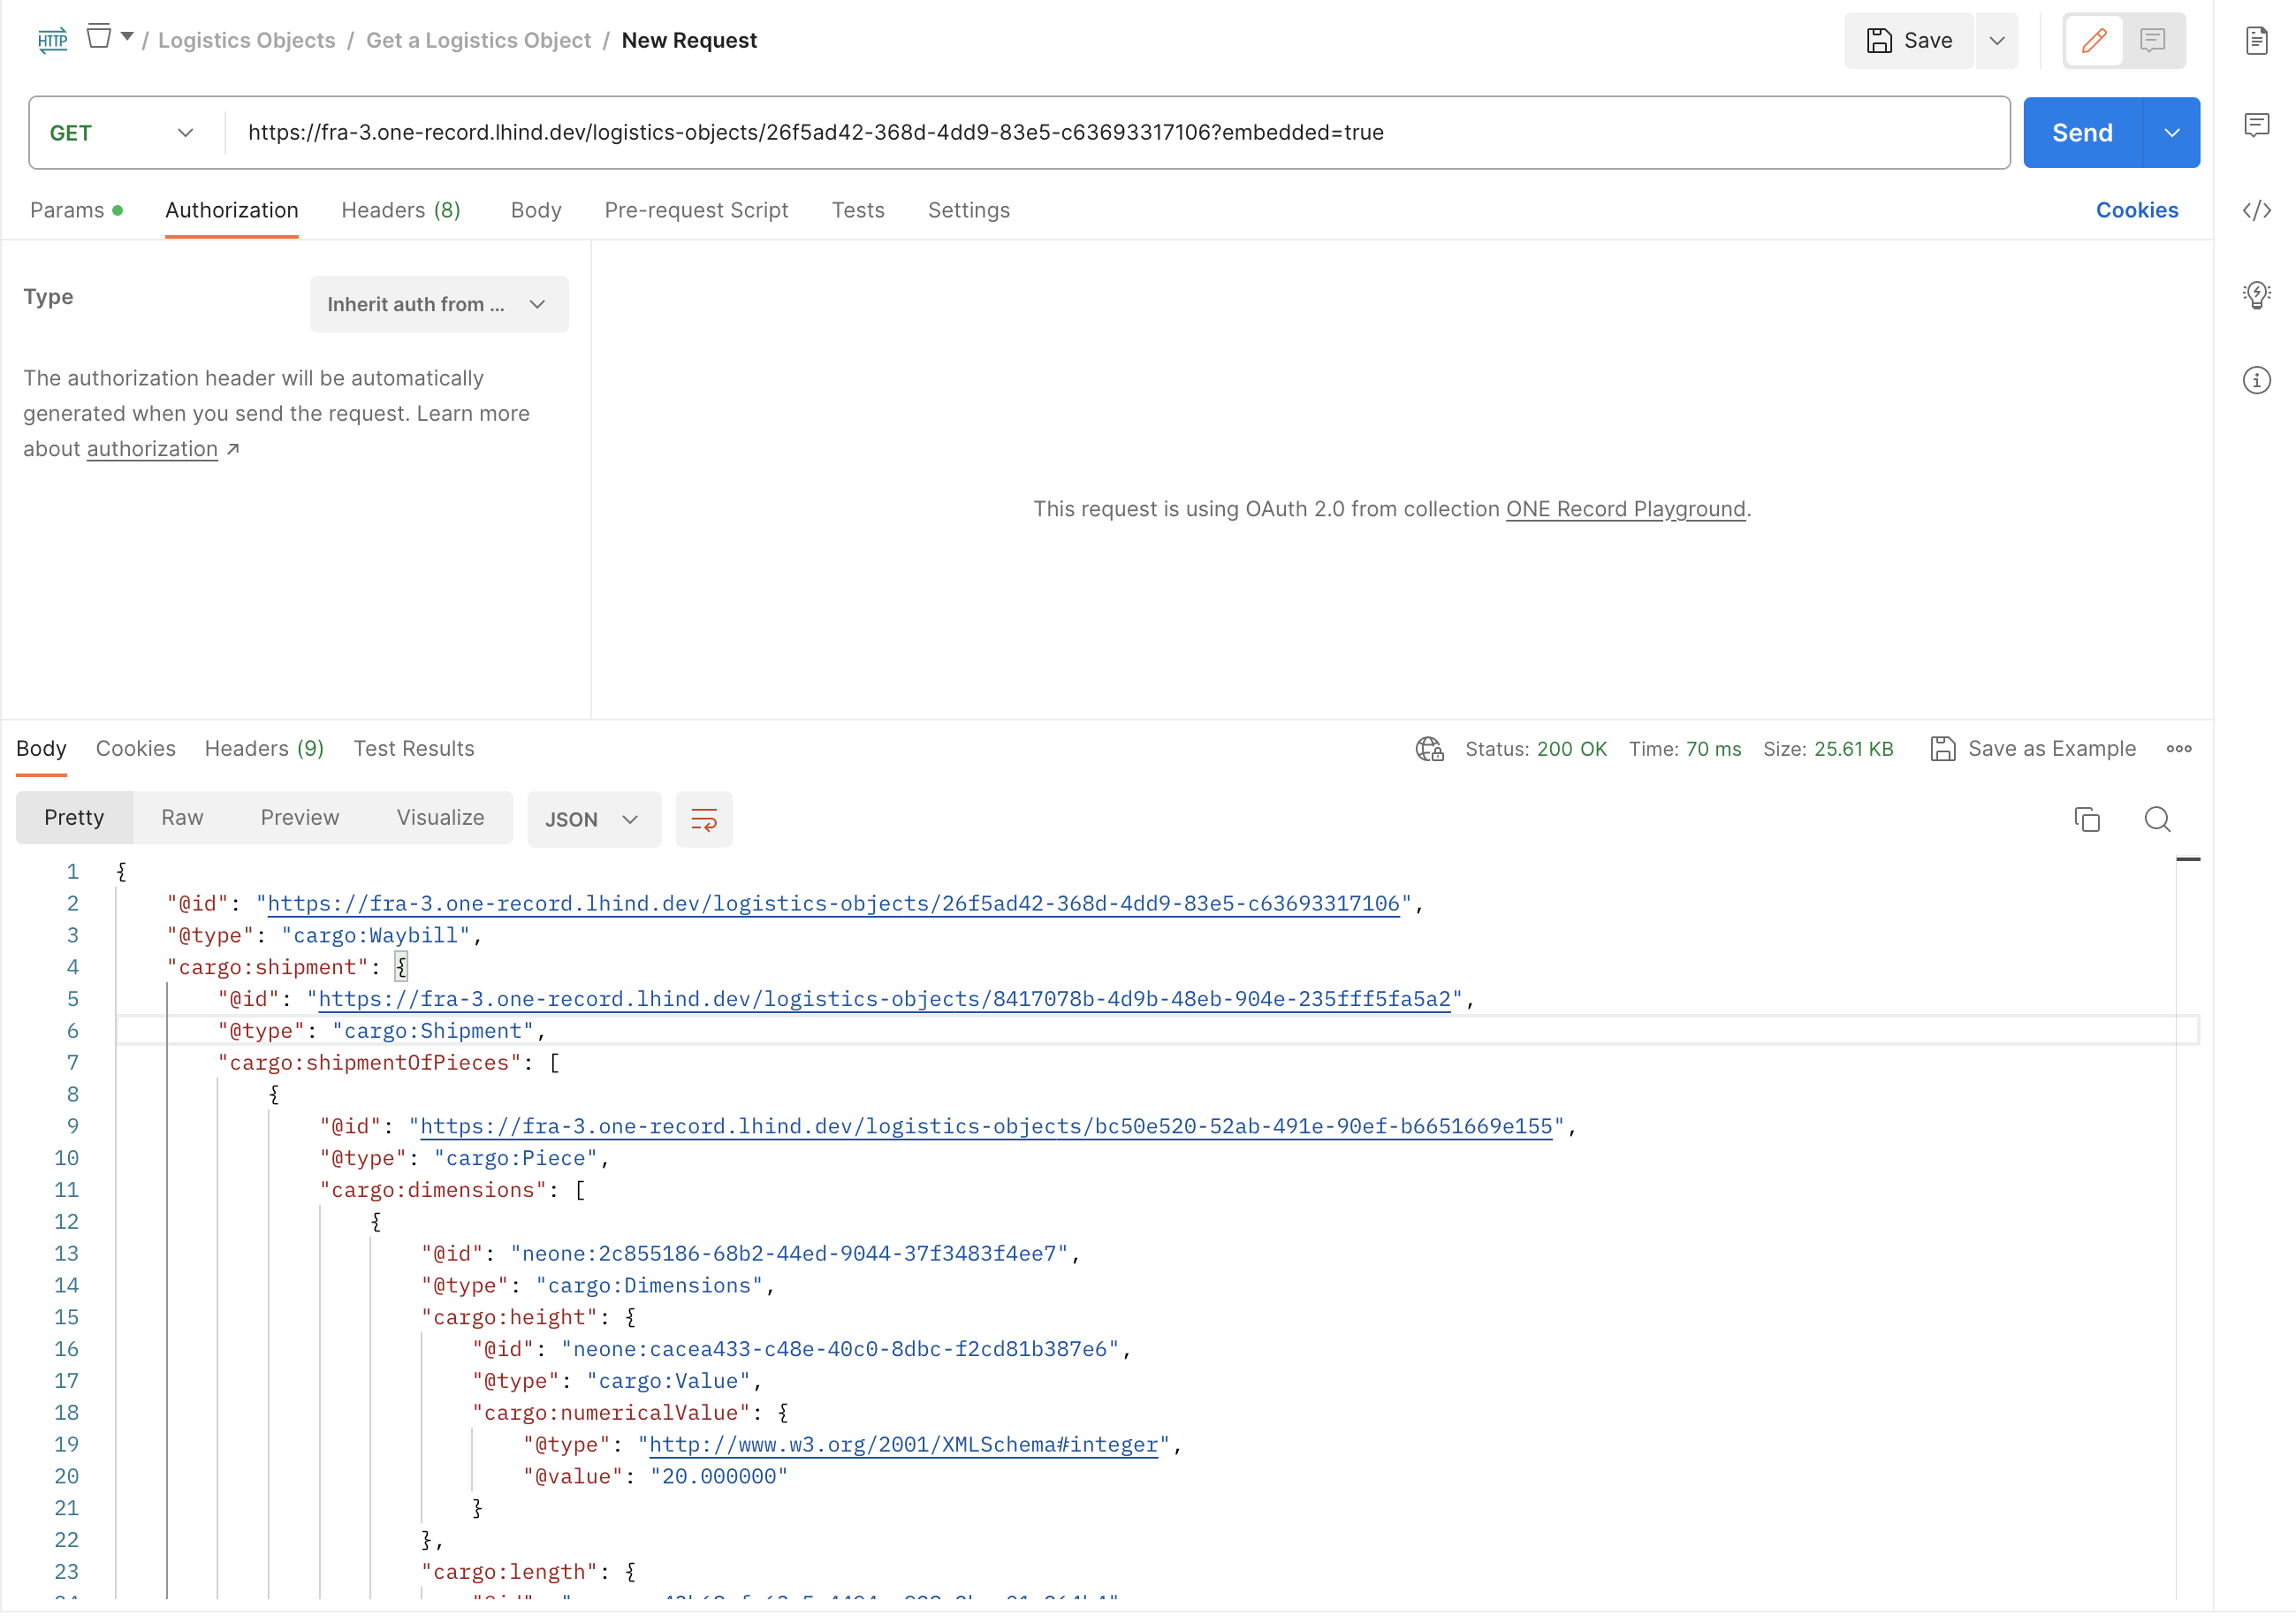Screen dimensions: 2296x1616
Task: Open the ONE Record Playground collection link
Action: pyautogui.click(x=1625, y=509)
